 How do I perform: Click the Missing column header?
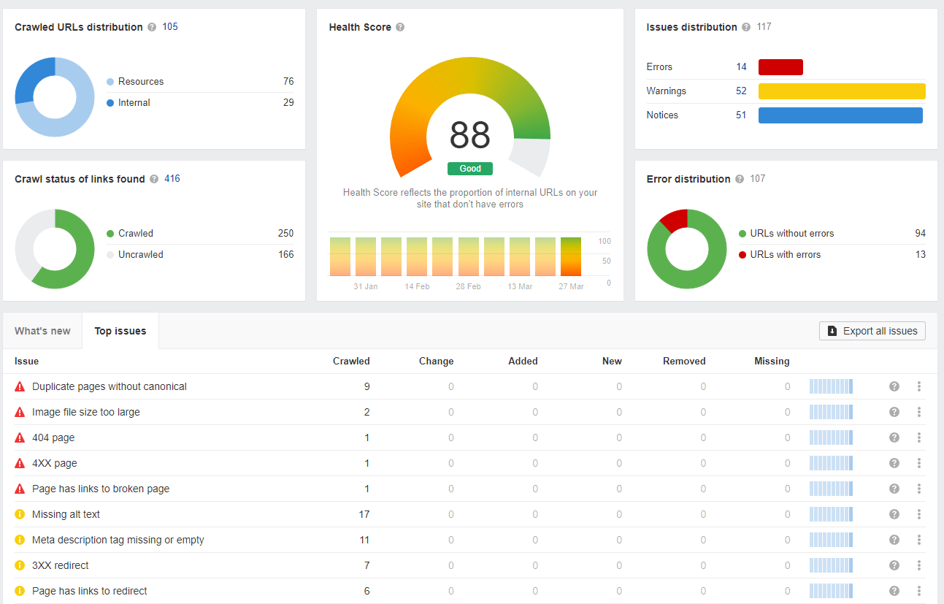(x=772, y=361)
